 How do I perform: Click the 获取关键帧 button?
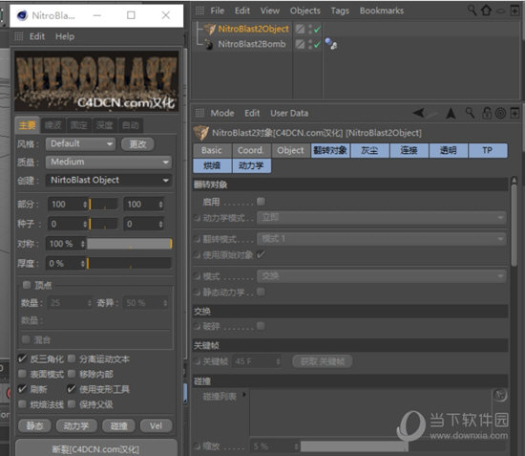coord(322,361)
